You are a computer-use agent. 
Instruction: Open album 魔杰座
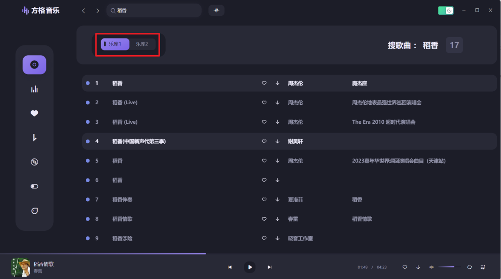[x=360, y=83]
